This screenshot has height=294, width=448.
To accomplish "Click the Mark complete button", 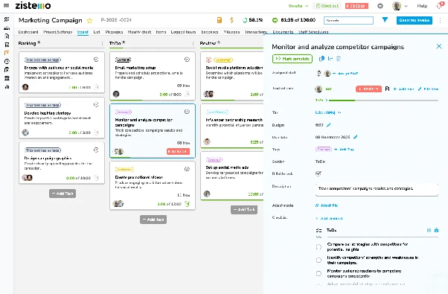I will point(292,59).
